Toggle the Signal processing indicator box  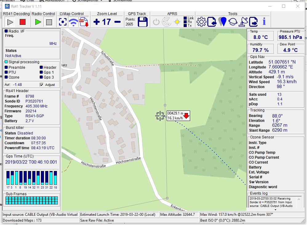click(x=6, y=62)
